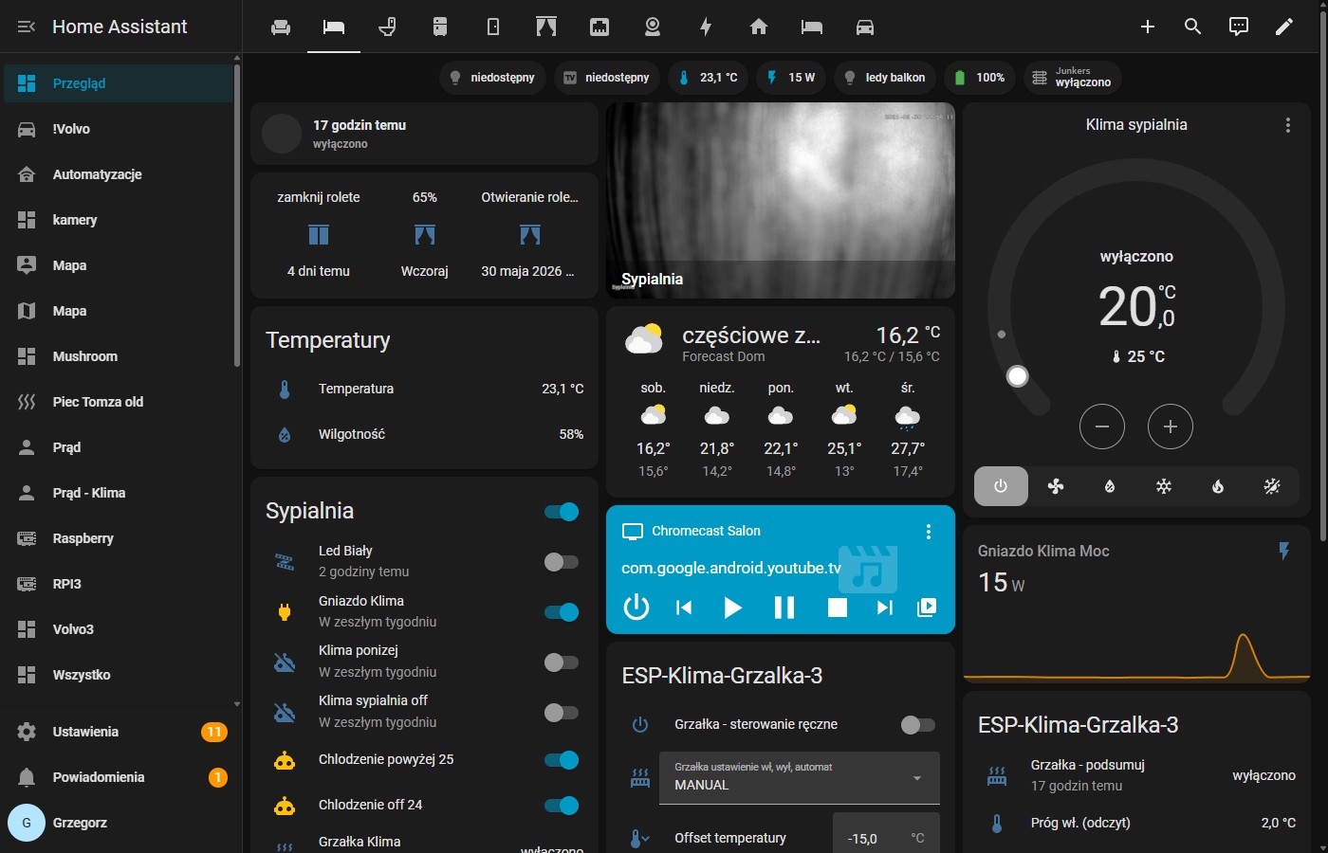This screenshot has height=853, width=1328.
Task: Stop media on Chromecast Salon
Action: point(838,608)
